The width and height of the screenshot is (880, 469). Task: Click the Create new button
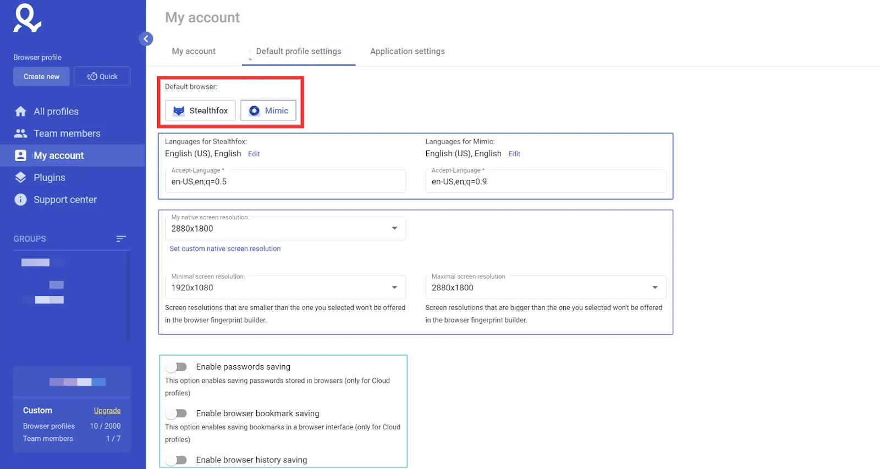(x=41, y=76)
